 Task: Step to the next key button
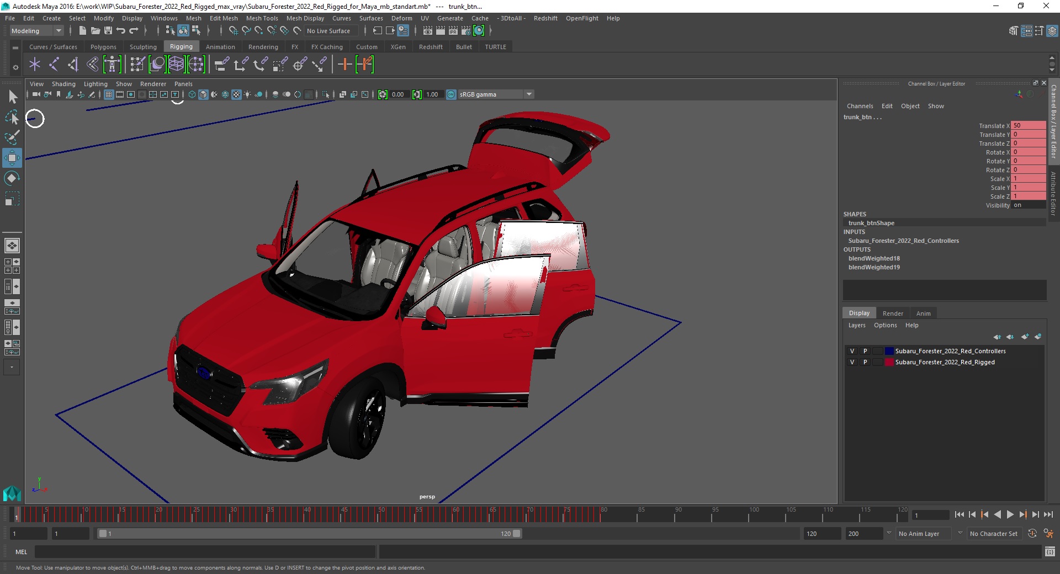[1022, 514]
